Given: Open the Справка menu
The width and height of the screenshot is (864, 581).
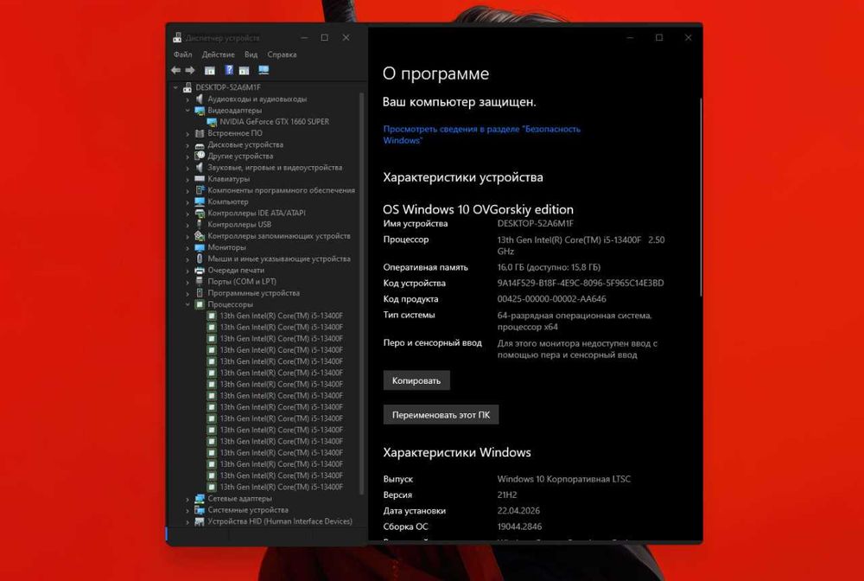Looking at the screenshot, I should [283, 54].
